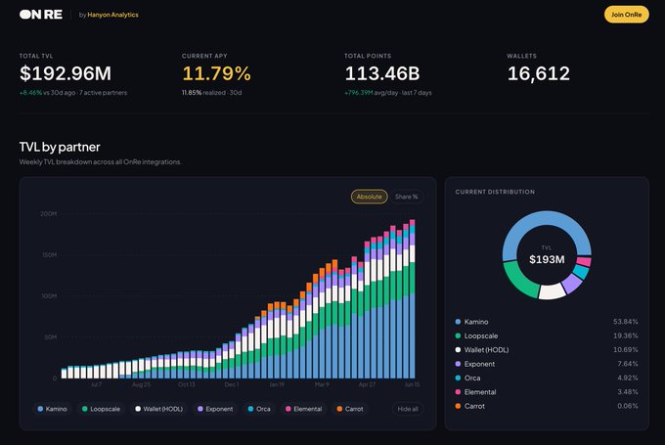The width and height of the screenshot is (665, 445).
Task: Click the Hide all button
Action: pyautogui.click(x=408, y=409)
